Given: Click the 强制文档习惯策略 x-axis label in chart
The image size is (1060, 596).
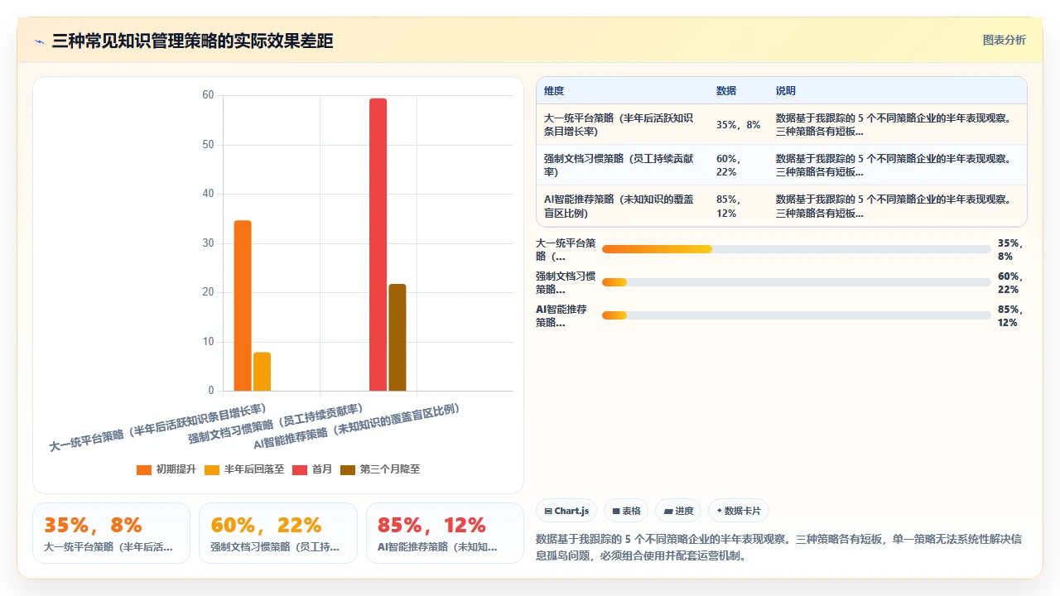Looking at the screenshot, I should pyautogui.click(x=277, y=425).
